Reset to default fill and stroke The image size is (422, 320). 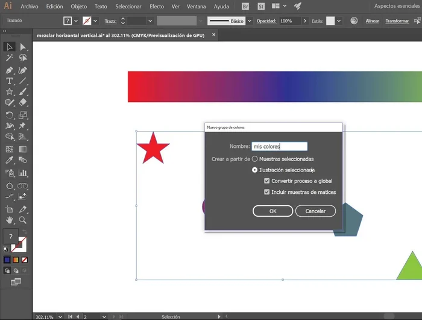pos(5,249)
